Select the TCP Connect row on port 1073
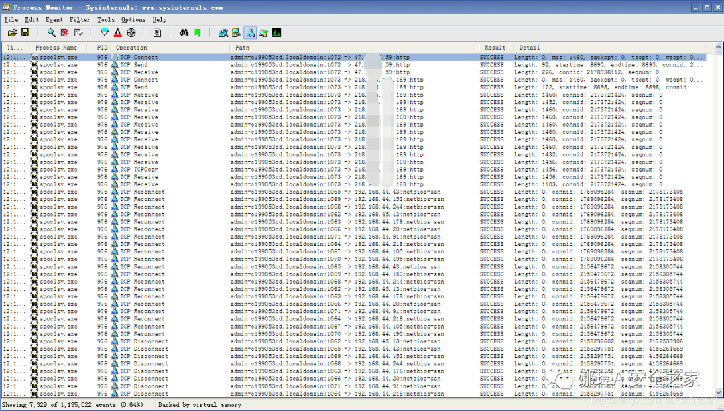Viewport: 724px width, 411px height. (x=354, y=80)
